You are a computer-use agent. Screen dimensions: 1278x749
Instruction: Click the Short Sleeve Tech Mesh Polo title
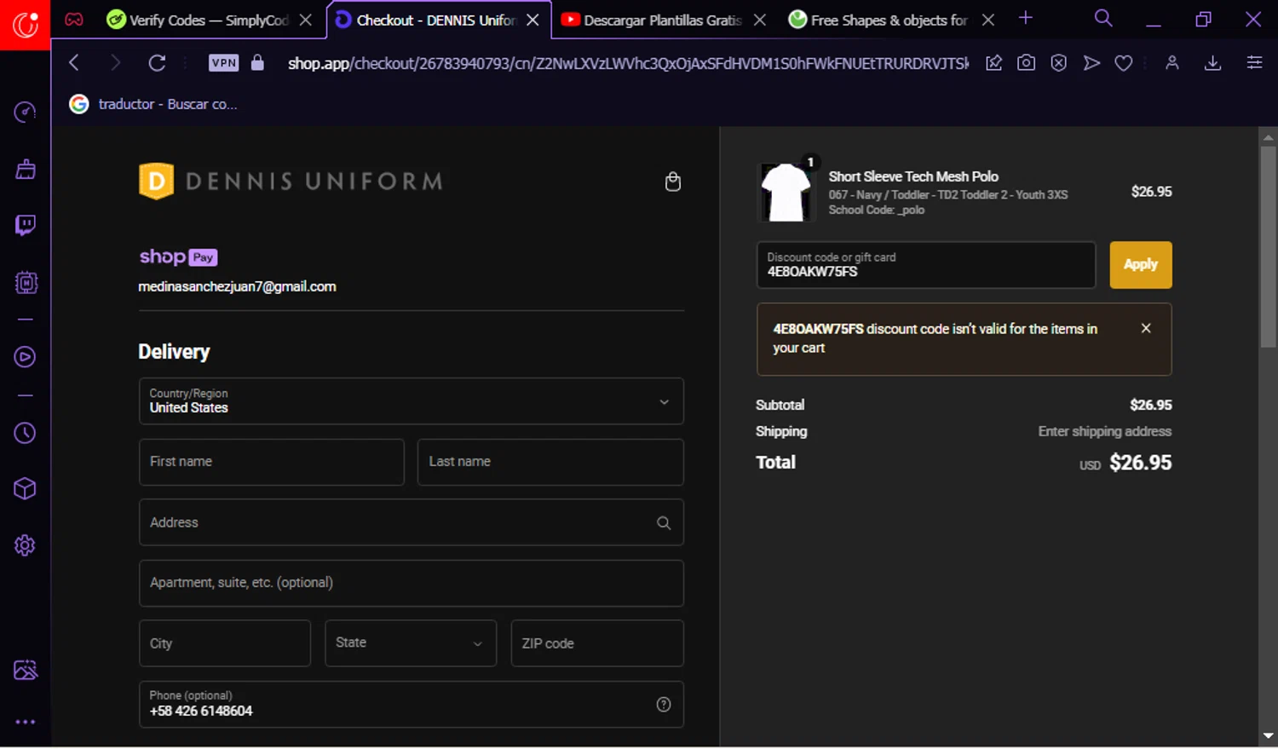pos(913,176)
